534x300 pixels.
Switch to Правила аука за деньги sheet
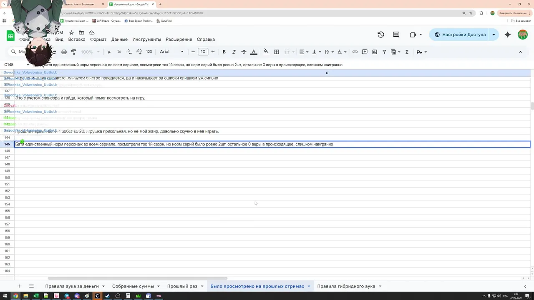pyautogui.click(x=72, y=286)
